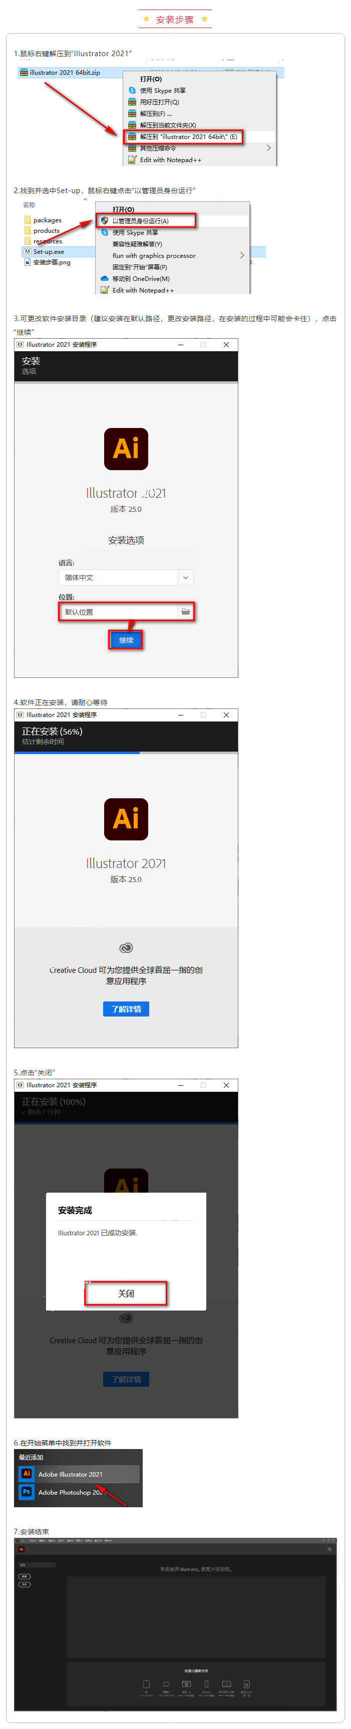Click 新建 button in Illustrator welcome screen
The height and width of the screenshot is (1729, 351).
point(24,1576)
